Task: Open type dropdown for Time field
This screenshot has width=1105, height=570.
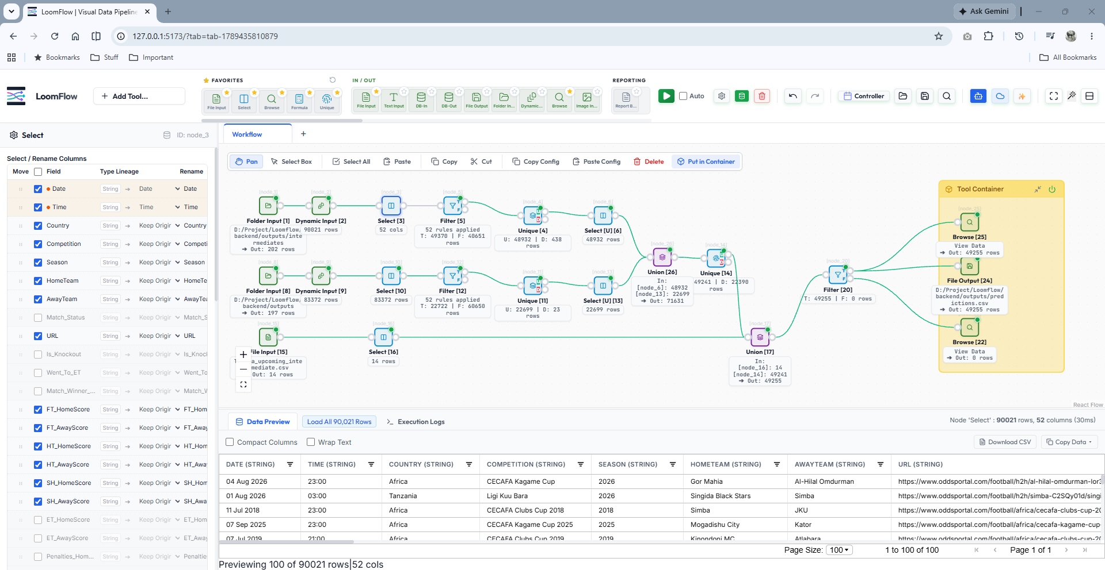Action: click(159, 207)
